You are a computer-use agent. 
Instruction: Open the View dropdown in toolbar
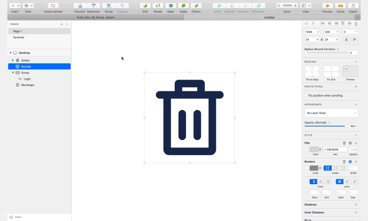click(306, 5)
